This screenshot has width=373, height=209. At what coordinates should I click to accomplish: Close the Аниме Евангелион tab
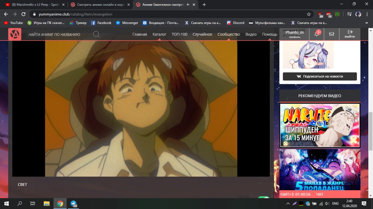click(x=194, y=5)
